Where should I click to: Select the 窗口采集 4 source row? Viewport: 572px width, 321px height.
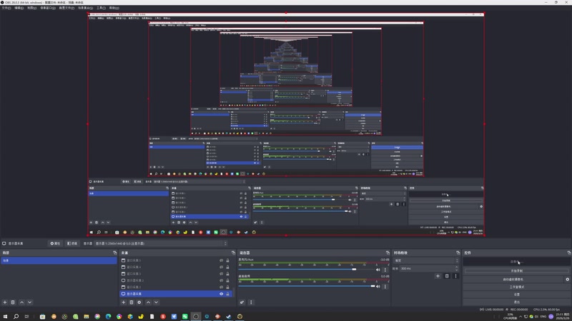[177, 267]
